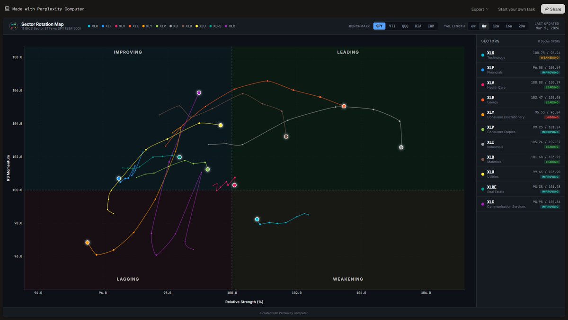The height and width of the screenshot is (320, 568).
Task: Select the SPY benchmark tab
Action: 379,26
